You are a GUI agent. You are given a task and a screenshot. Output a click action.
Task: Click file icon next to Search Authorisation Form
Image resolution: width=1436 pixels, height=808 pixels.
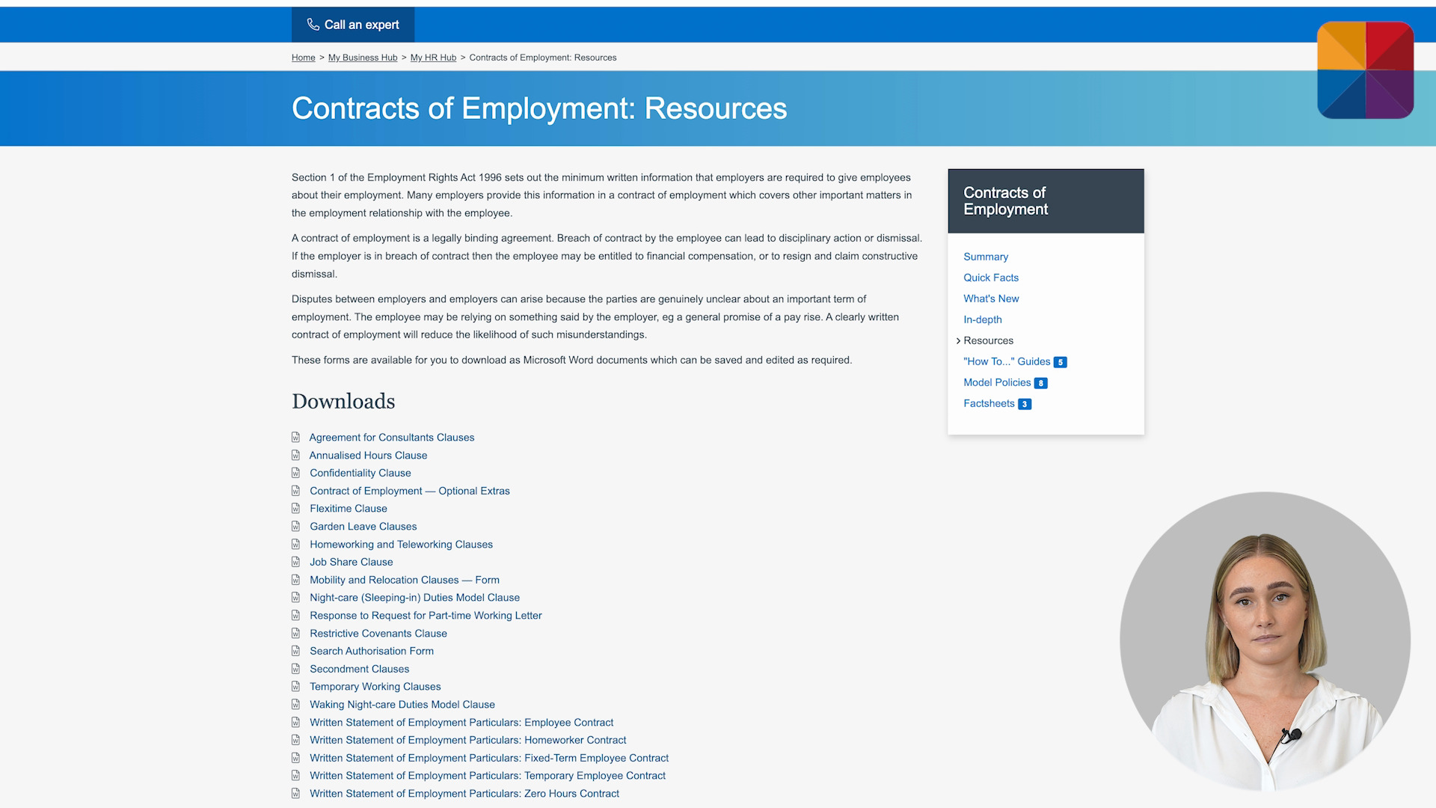[296, 651]
